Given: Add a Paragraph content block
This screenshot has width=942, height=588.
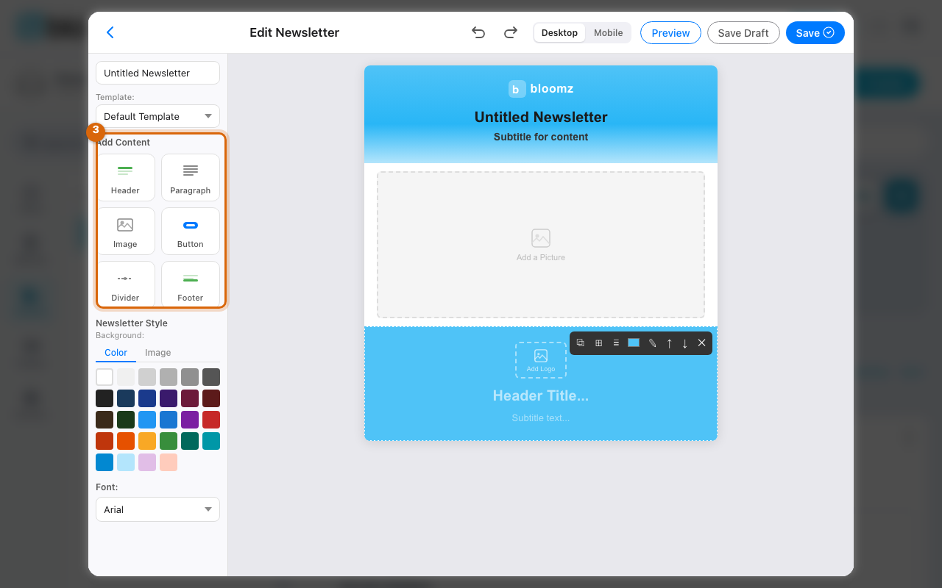Looking at the screenshot, I should pos(191,177).
